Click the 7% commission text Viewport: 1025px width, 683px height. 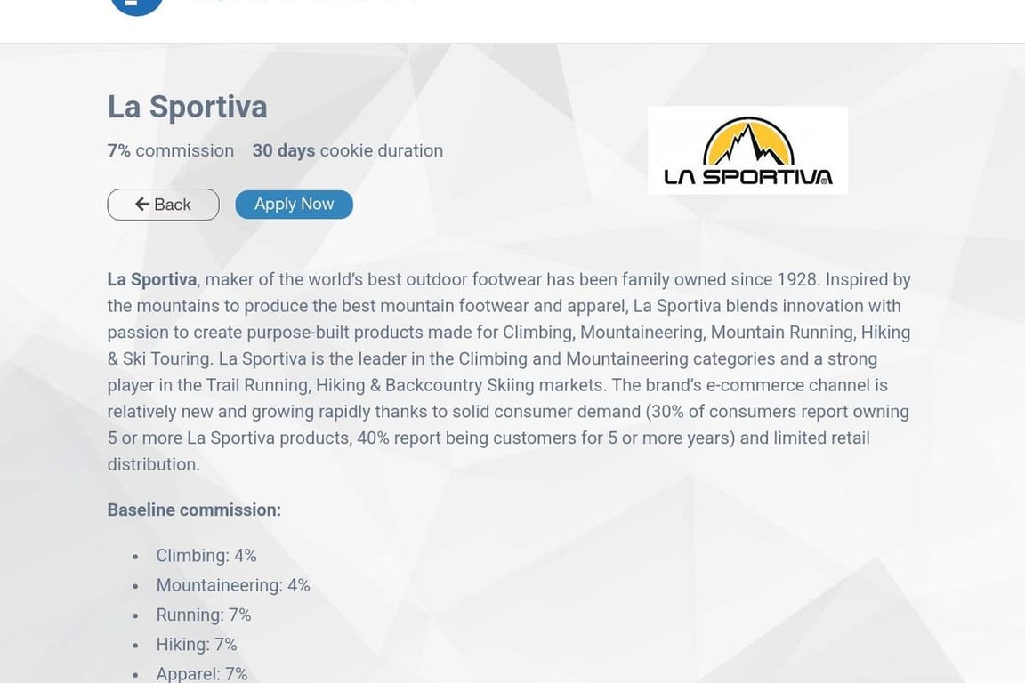tap(171, 150)
